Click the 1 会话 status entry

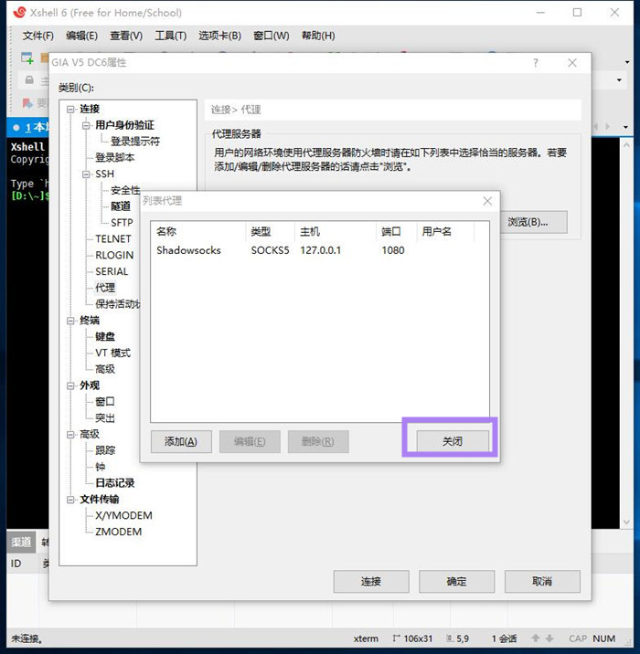[x=505, y=638]
